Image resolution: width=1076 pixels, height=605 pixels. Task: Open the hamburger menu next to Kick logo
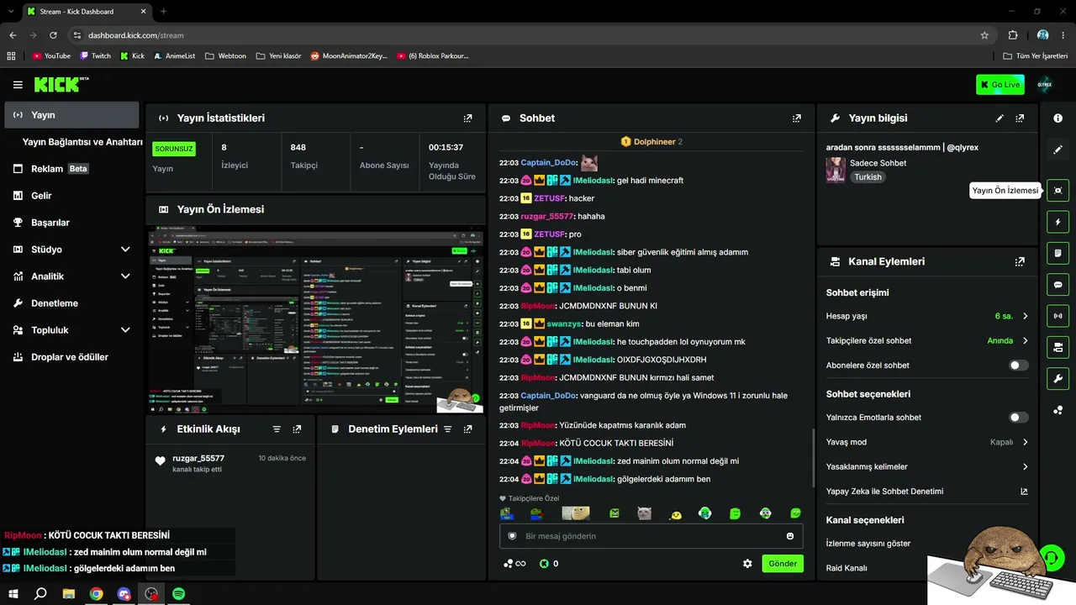pos(18,85)
